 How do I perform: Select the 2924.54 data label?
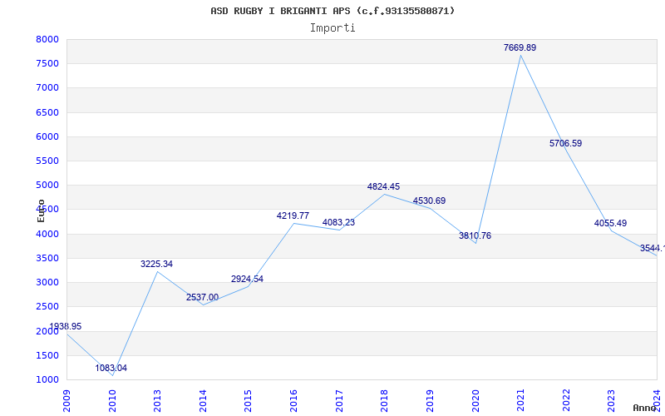(247, 279)
